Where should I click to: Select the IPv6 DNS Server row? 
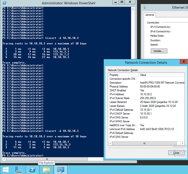pyautogui.click(x=146, y=137)
